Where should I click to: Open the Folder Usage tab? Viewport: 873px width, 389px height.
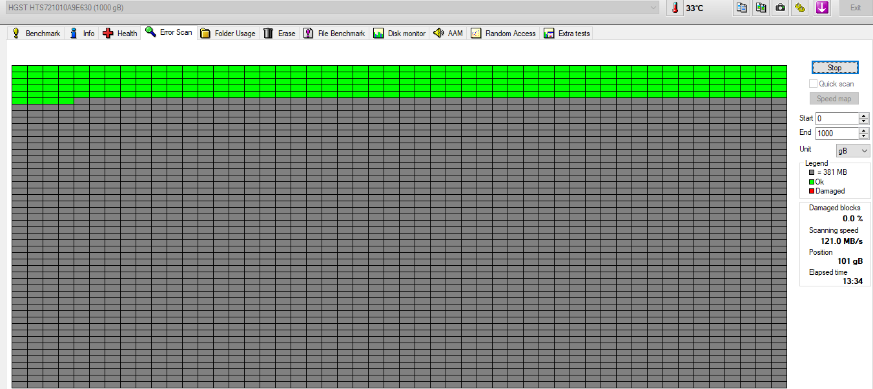coord(227,33)
